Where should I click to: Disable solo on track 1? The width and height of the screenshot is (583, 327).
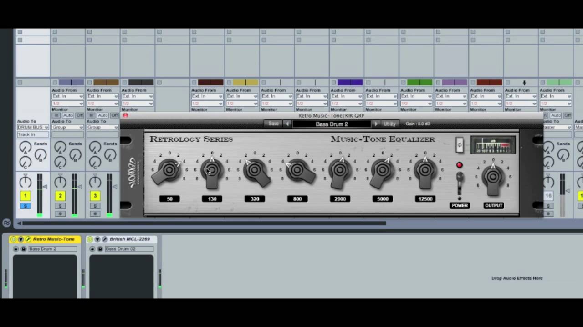point(26,206)
